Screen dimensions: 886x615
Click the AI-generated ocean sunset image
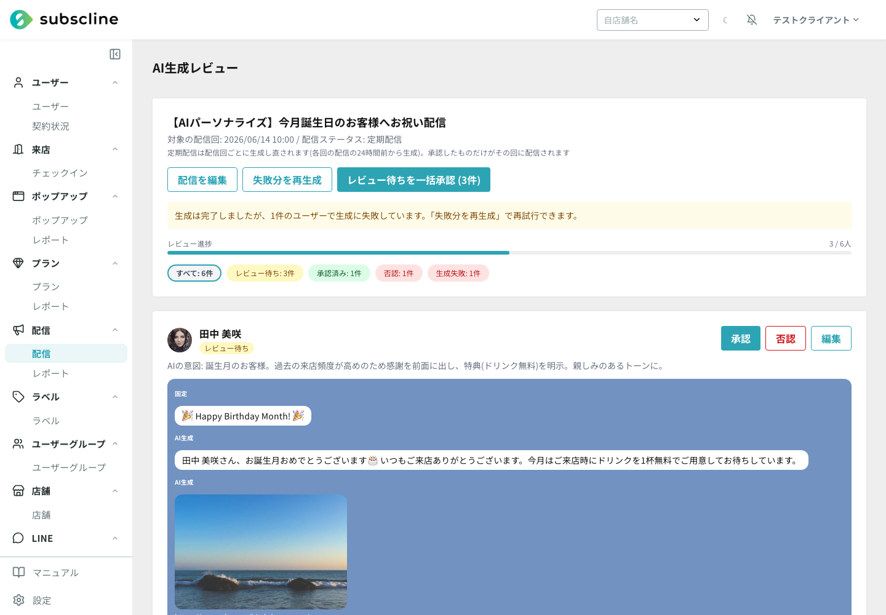point(261,552)
